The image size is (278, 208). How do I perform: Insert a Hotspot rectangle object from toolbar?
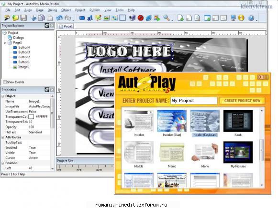point(122,18)
